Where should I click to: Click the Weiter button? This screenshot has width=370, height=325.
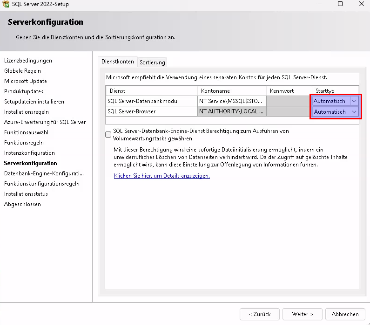[x=303, y=314]
